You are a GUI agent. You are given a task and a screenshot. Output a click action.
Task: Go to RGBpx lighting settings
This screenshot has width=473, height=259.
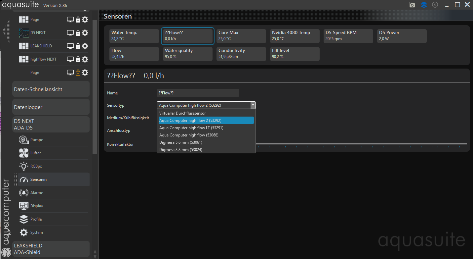point(36,166)
